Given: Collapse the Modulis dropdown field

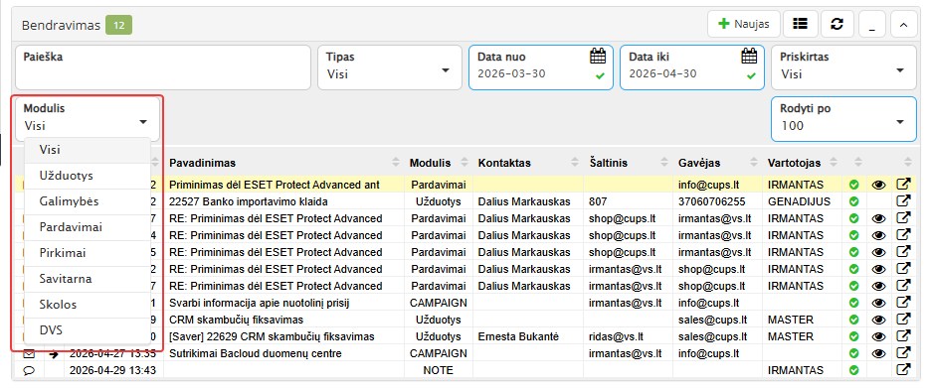Looking at the screenshot, I should (x=88, y=118).
